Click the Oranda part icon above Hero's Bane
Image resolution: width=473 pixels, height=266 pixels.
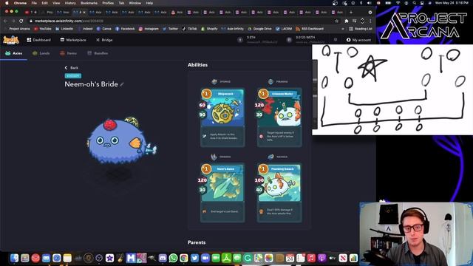(214, 157)
